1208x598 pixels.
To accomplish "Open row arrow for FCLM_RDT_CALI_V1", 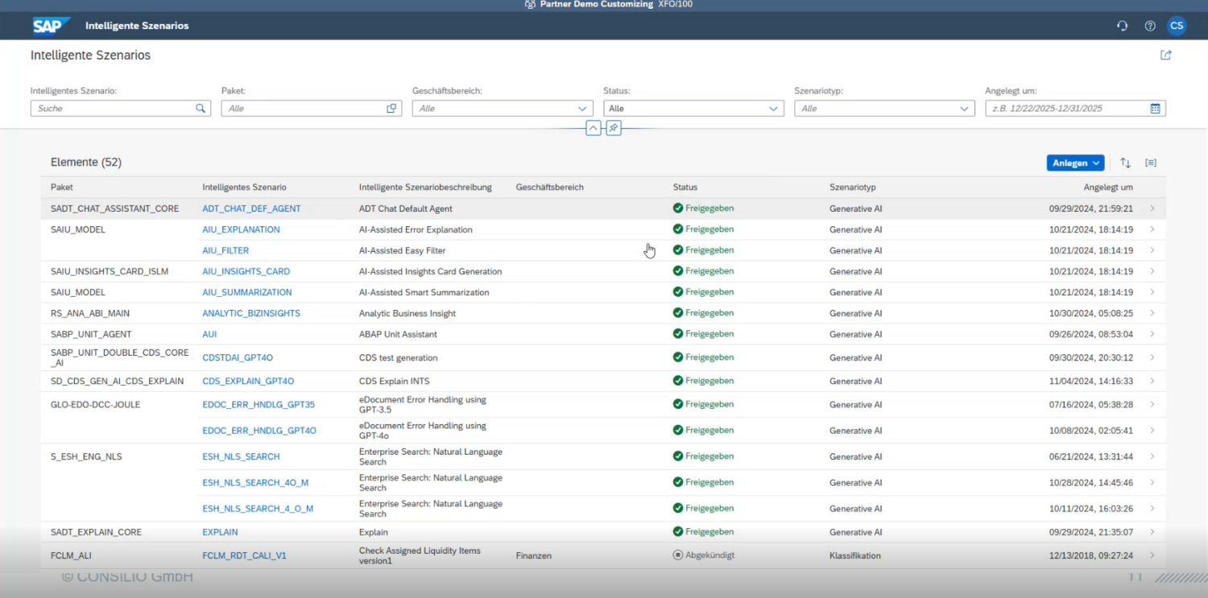I will (1152, 555).
